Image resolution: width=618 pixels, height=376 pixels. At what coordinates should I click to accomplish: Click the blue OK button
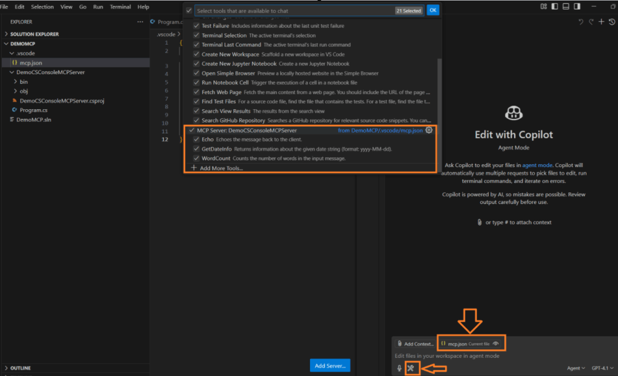[x=433, y=10]
